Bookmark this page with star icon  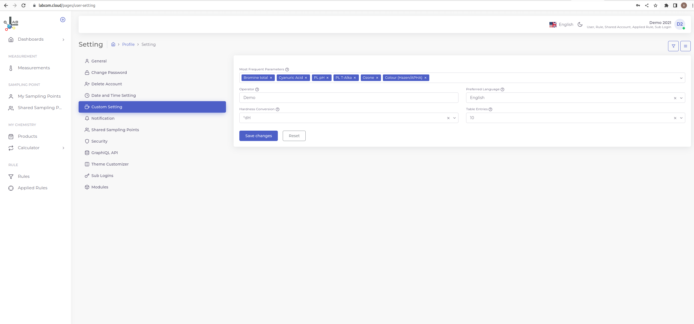(656, 5)
